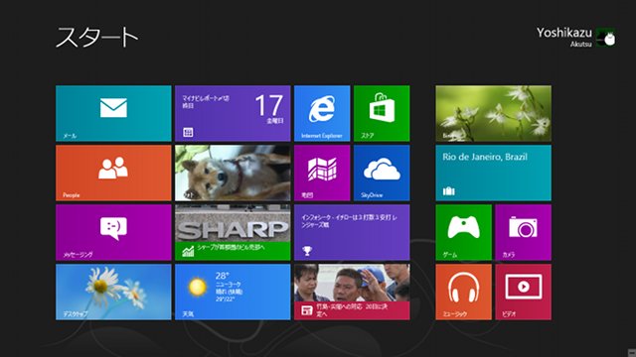Open the Messaging tile
The height and width of the screenshot is (357, 636).
[113, 232]
